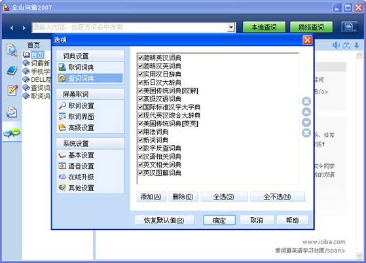Open the search history dropdown arrow
The image size is (366, 263).
[x=231, y=27]
